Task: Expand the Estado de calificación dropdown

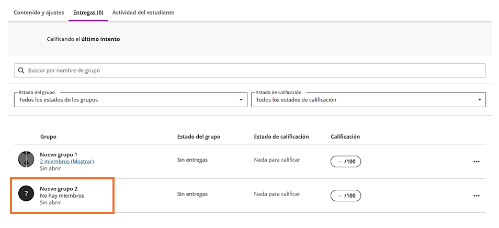Action: pyautogui.click(x=368, y=100)
